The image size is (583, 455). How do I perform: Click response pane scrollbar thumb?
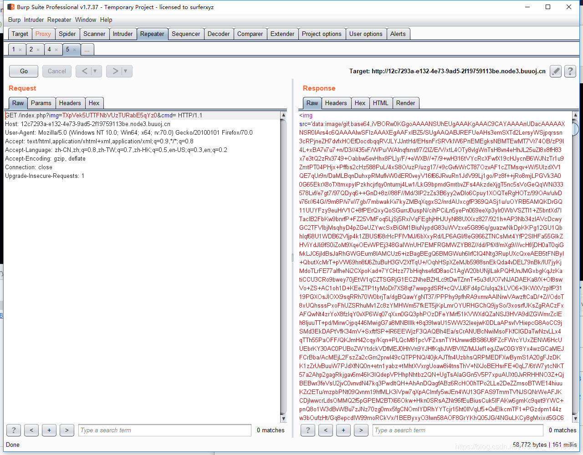(x=575, y=128)
